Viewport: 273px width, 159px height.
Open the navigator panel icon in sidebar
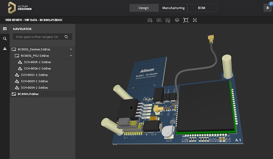pos(5,29)
